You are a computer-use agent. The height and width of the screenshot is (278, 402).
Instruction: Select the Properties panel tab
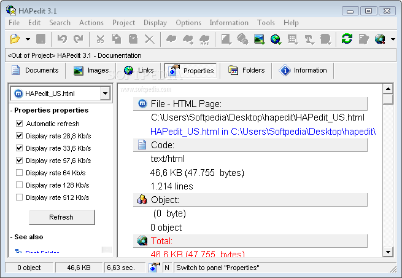coord(190,71)
